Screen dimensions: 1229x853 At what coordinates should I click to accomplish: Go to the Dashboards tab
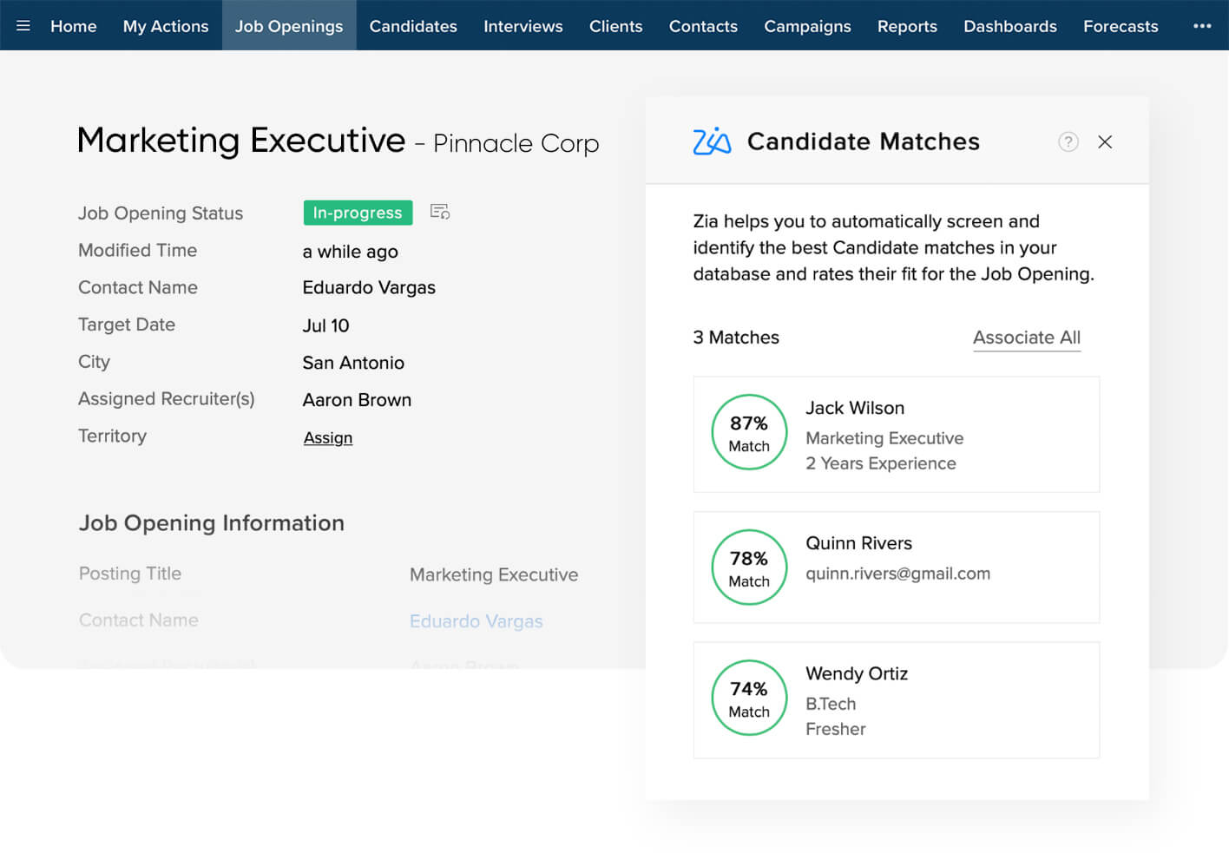(1010, 26)
